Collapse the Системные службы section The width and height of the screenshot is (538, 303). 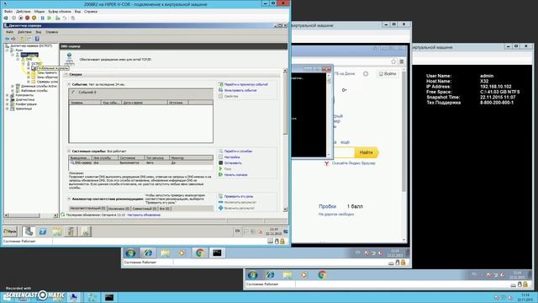(x=69, y=151)
